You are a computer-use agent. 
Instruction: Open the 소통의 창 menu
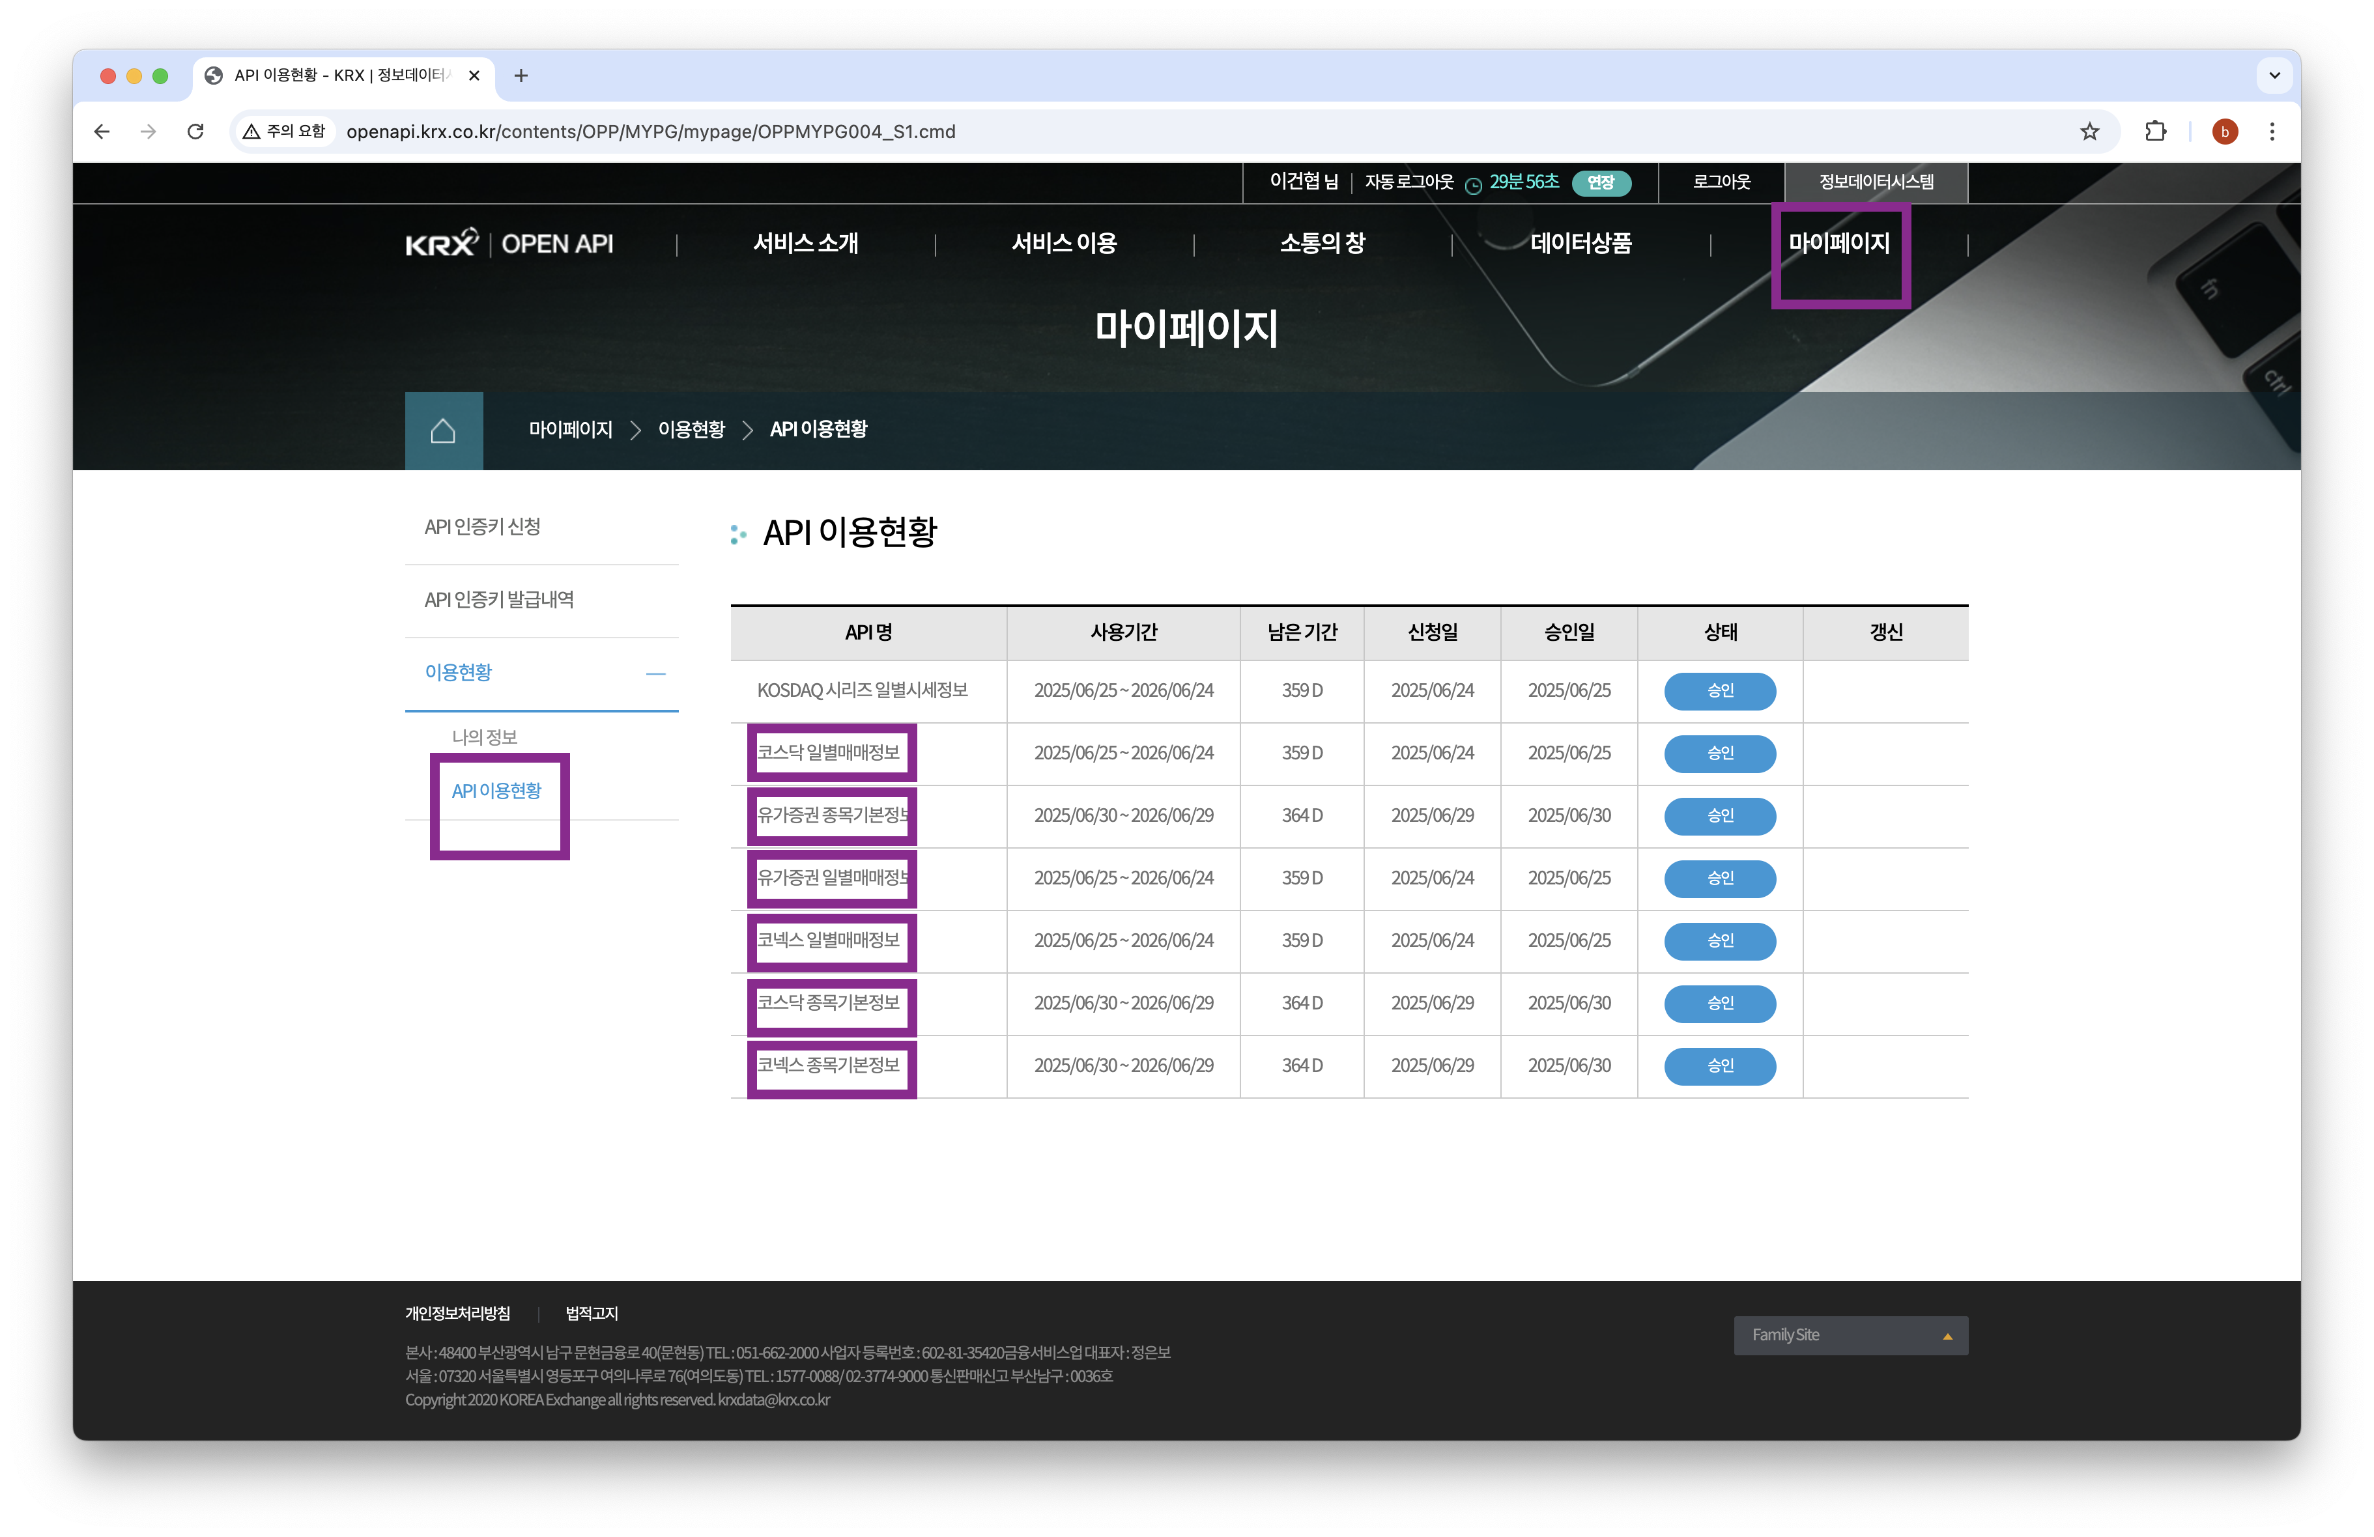tap(1323, 244)
